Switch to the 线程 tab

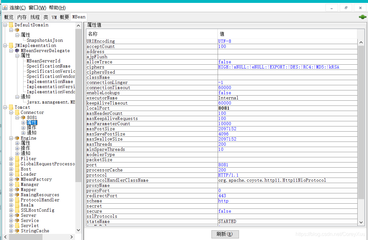35,17
